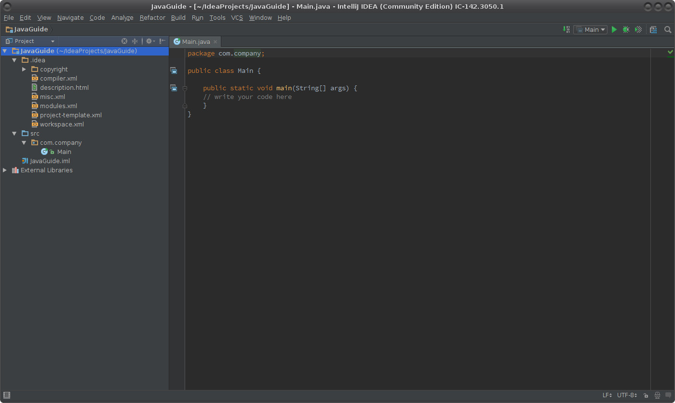Image resolution: width=675 pixels, height=403 pixels.
Task: Run Main with Coverage icon
Action: click(638, 29)
